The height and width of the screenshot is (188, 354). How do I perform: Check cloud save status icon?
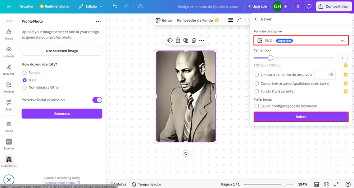(140, 6)
